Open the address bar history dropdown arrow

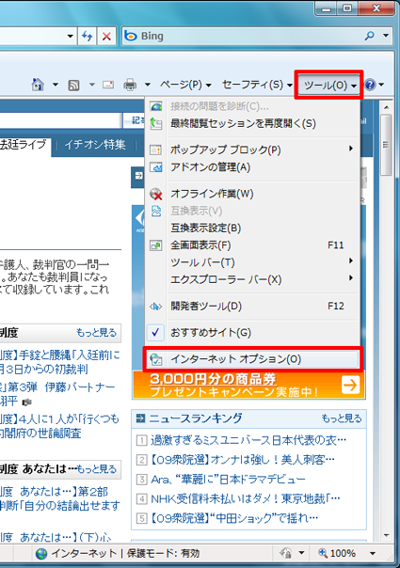point(70,36)
